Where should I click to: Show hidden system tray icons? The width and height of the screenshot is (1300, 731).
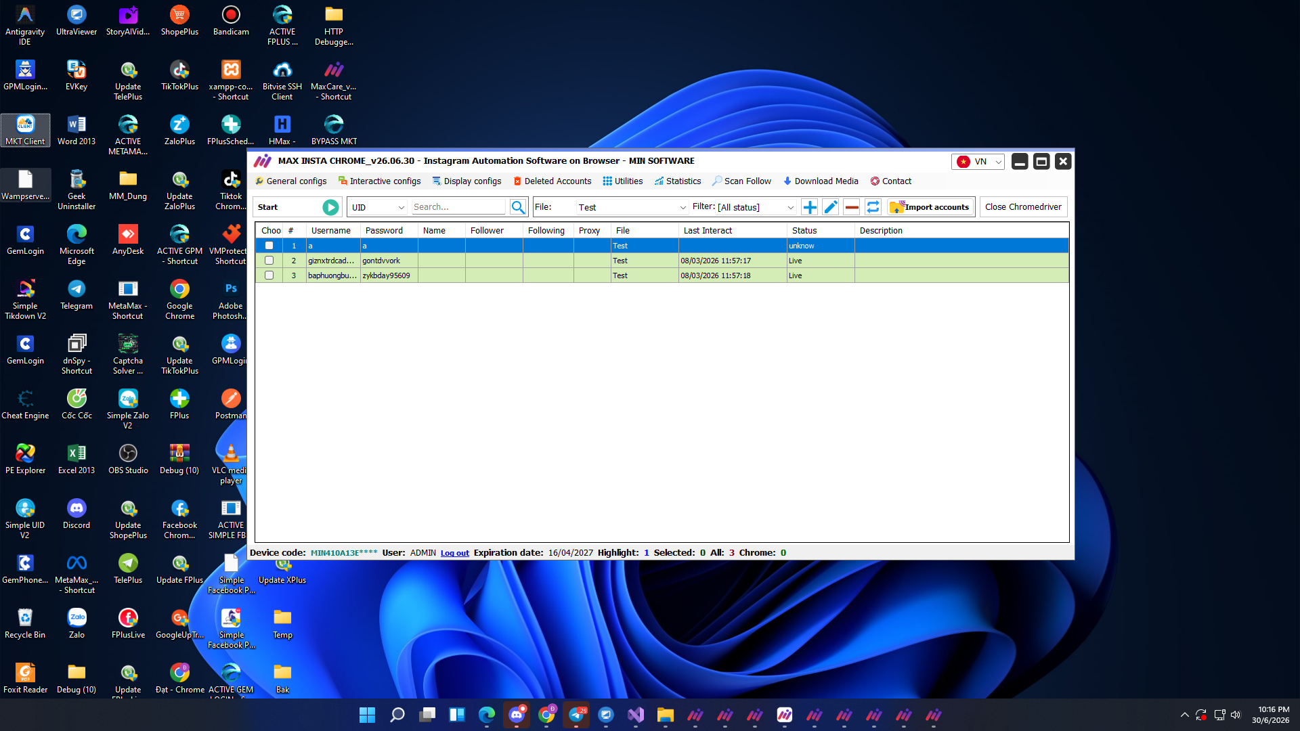(1184, 715)
